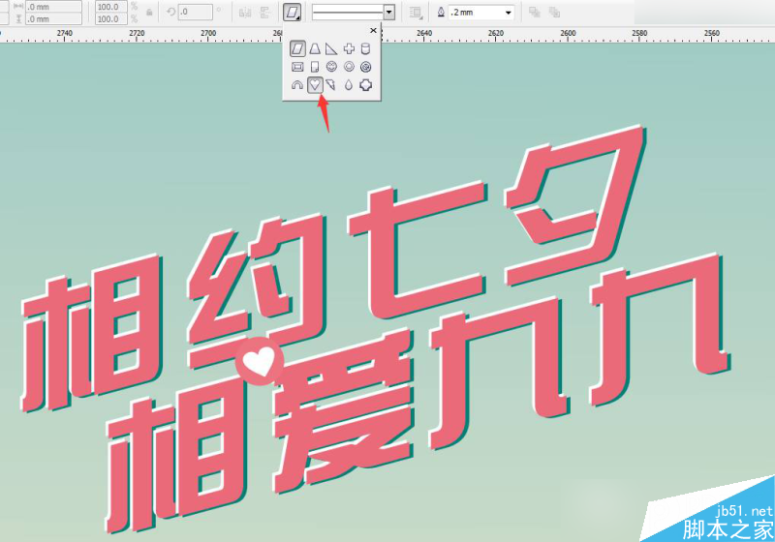Screen dimensions: 775x542
Task: Click the mirror vertically icon
Action: coord(265,13)
